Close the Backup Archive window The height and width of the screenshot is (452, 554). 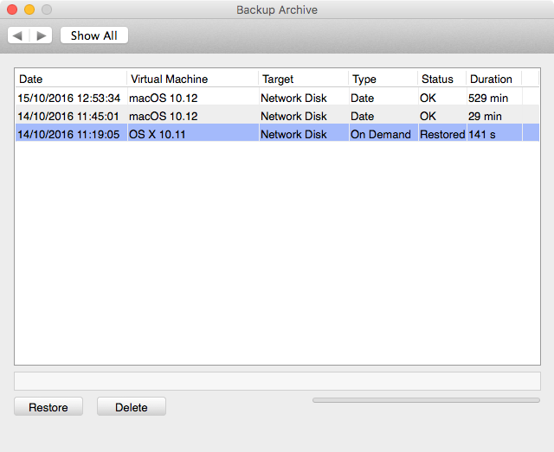12,10
